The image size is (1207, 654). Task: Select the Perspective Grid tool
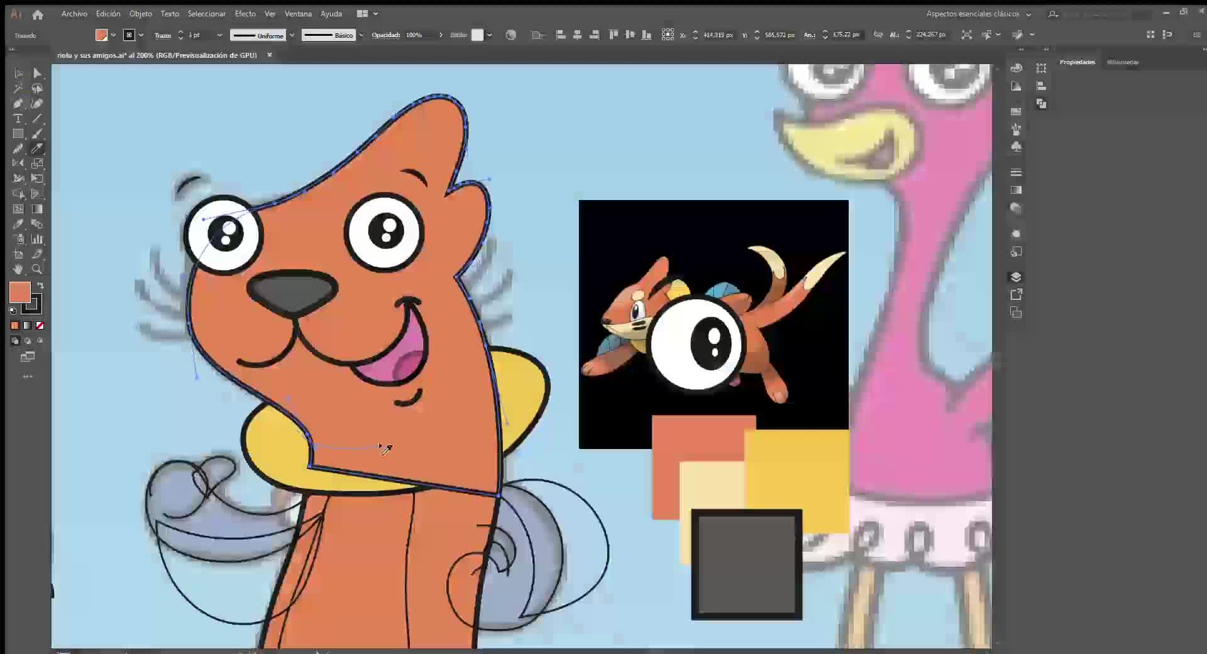(37, 194)
